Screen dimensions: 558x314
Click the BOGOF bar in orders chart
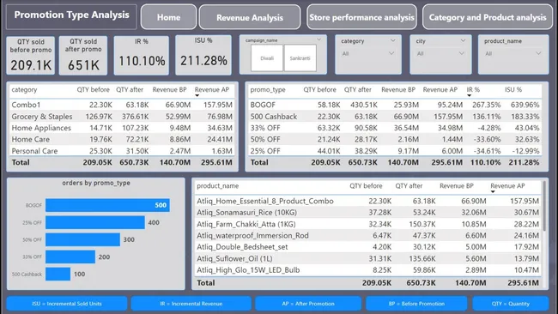click(107, 205)
